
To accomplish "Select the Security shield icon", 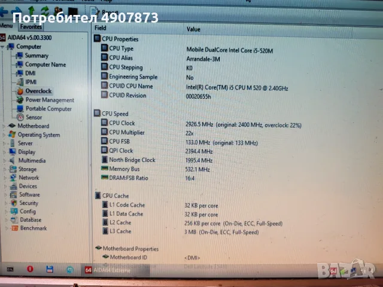I will point(14,203).
